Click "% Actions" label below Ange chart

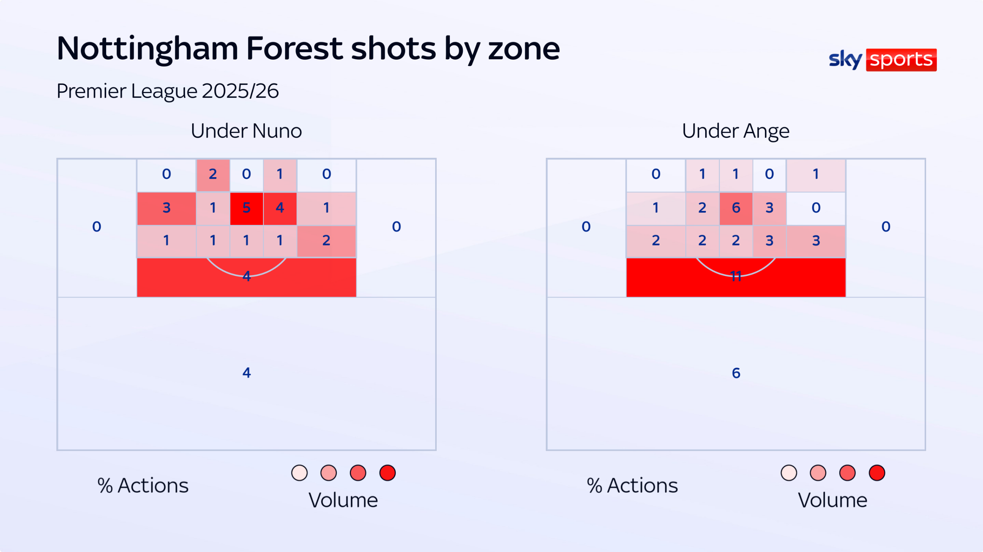click(x=632, y=485)
